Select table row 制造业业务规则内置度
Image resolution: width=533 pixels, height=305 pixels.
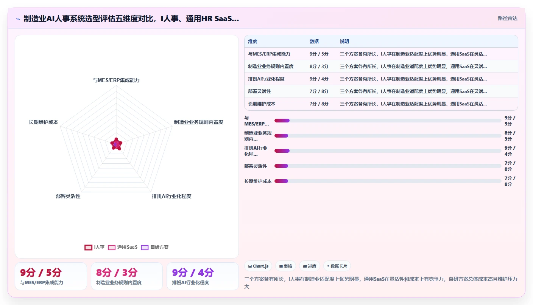[381, 67]
